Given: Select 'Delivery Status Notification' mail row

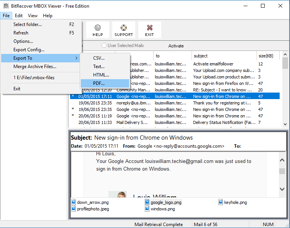Looking at the screenshot, I should 175,122.
